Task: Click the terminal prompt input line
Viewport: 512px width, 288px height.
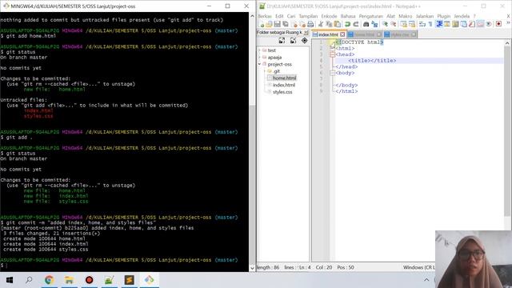Action: [124, 266]
